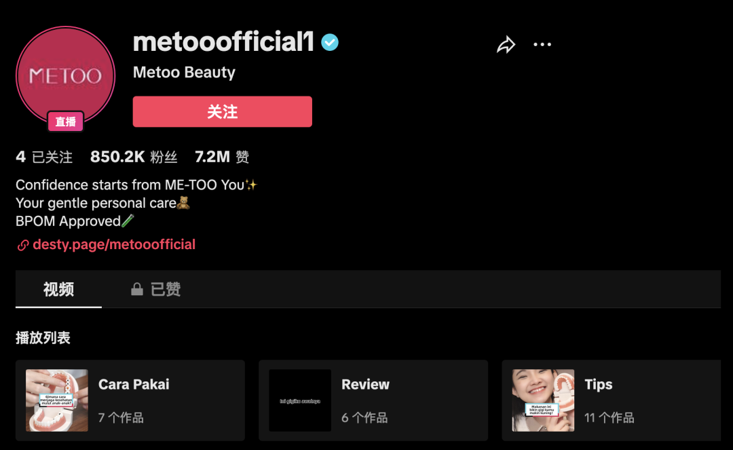Click the share arrow icon

(x=506, y=45)
